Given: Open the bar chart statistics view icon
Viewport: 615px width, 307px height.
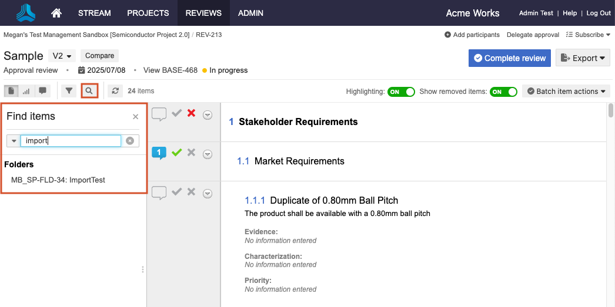Looking at the screenshot, I should [26, 91].
